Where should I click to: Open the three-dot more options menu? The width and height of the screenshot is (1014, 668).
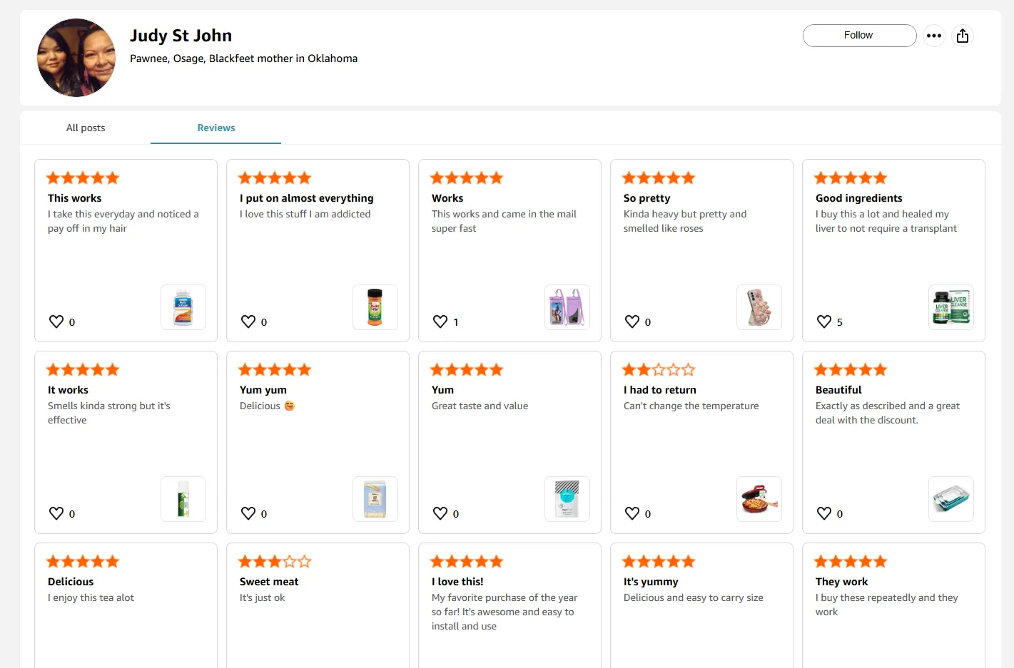[x=933, y=36]
